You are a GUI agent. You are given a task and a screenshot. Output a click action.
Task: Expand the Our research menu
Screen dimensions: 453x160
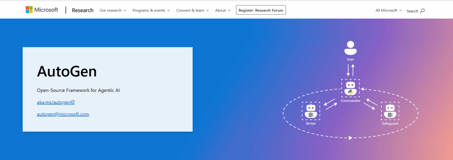[113, 10]
